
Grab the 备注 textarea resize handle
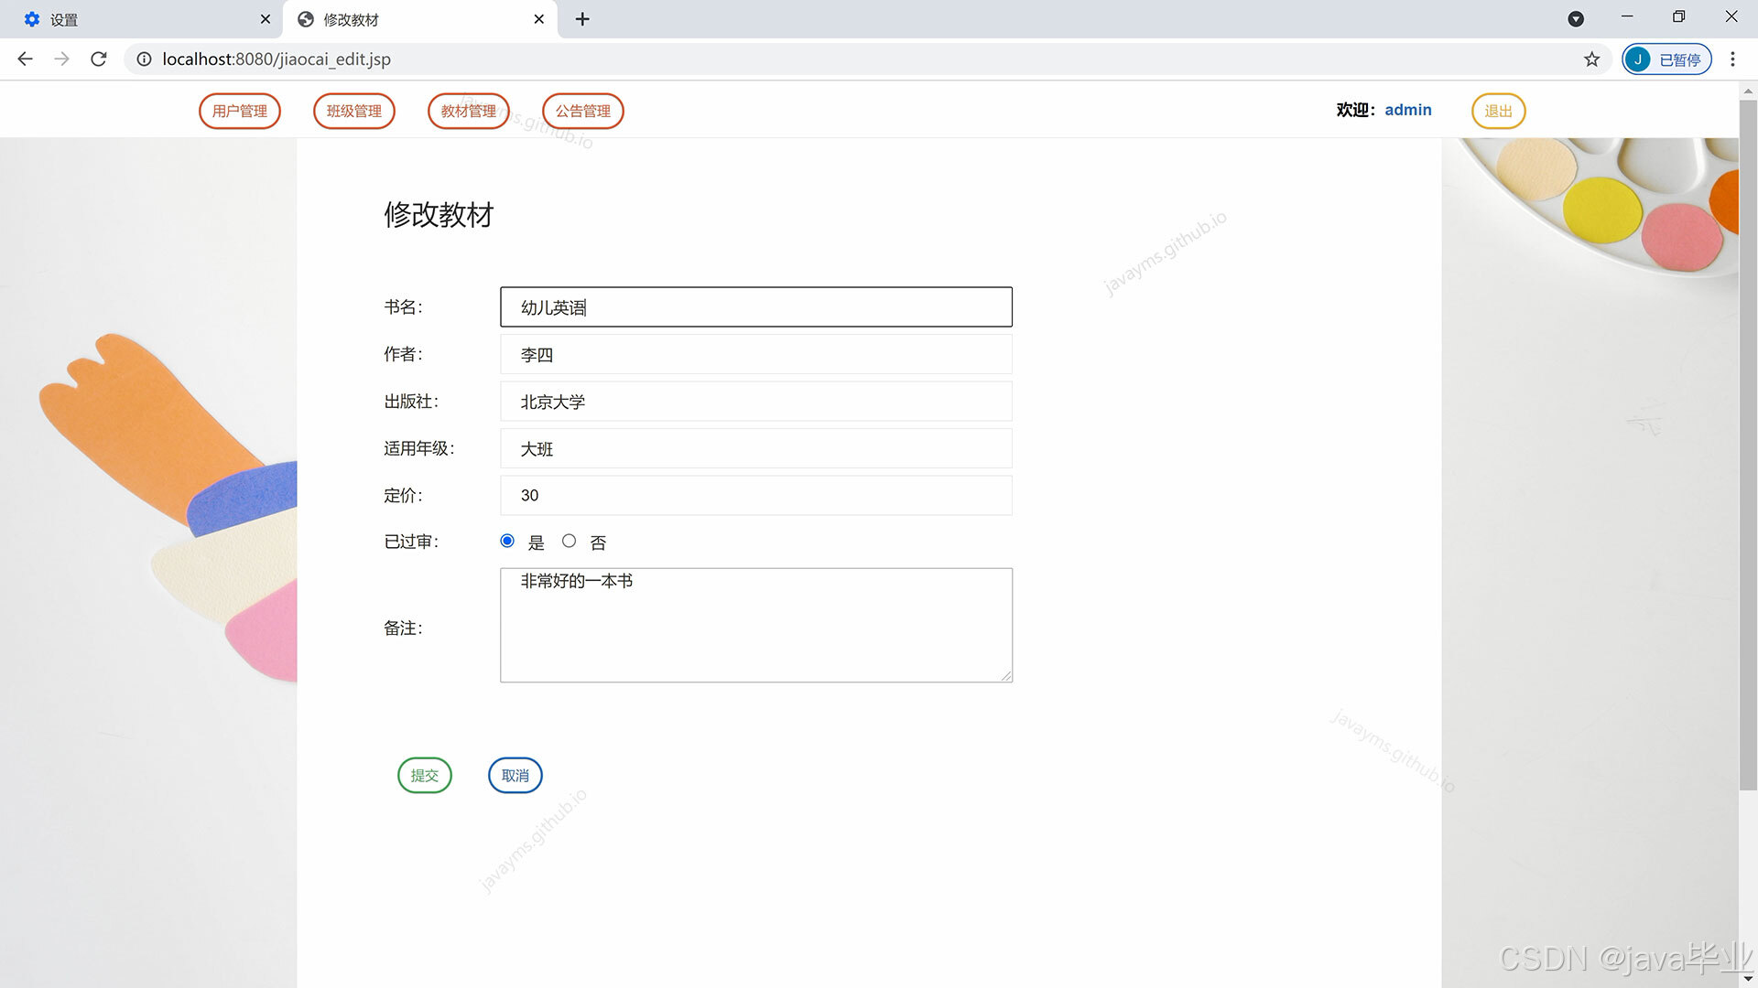(x=1006, y=676)
